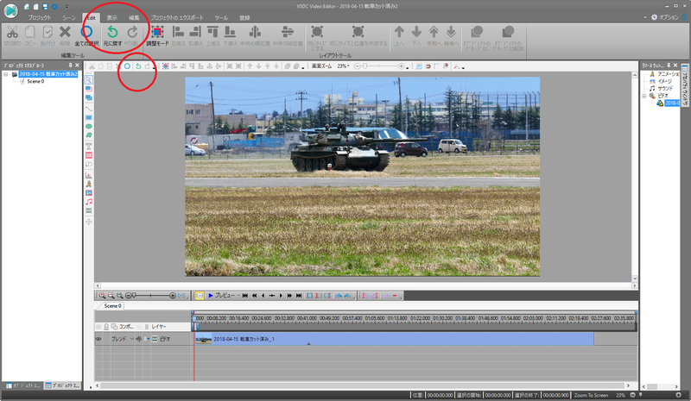Screen dimensions: 691x401
Task: Click the add-audio music note tool
Action: [x=89, y=202]
